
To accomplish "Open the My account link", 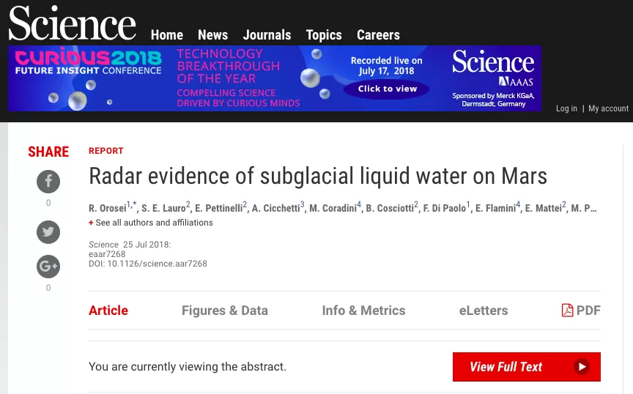I will click(x=608, y=108).
